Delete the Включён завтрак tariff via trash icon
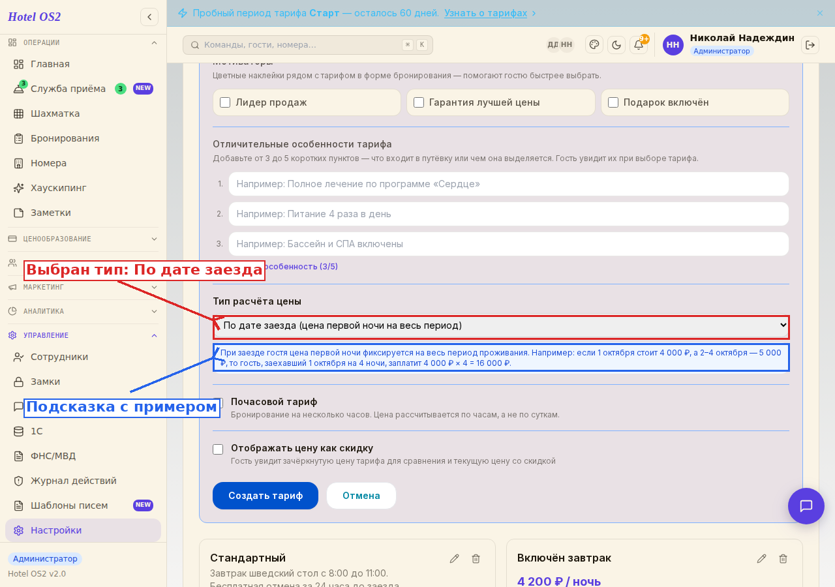This screenshot has width=835, height=587. tap(783, 558)
